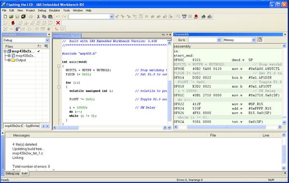Image resolution: width=289 pixels, height=183 pixels.
Task: Switch to the Build messages tab
Action: pos(25,173)
